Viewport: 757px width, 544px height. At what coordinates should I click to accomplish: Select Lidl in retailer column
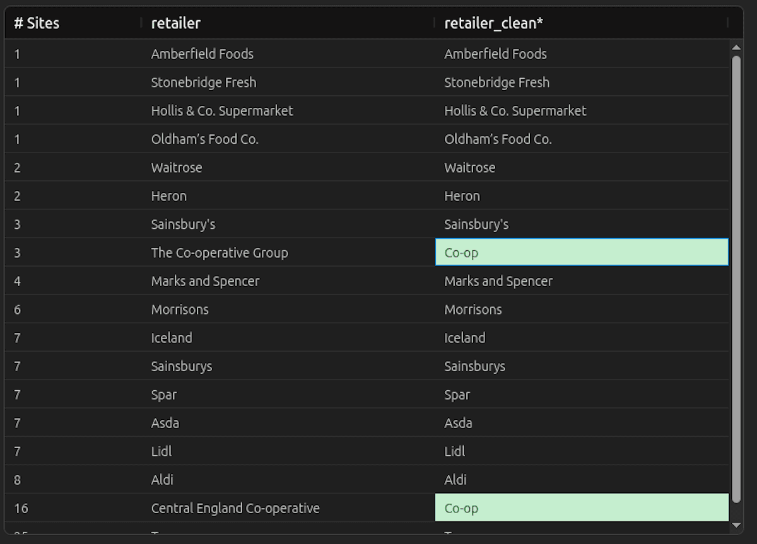click(161, 451)
